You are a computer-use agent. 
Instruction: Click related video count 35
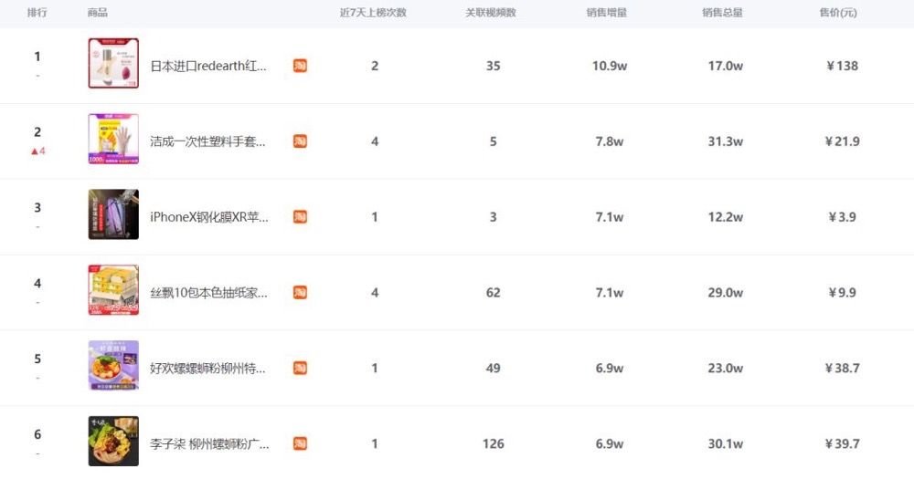pyautogui.click(x=494, y=66)
